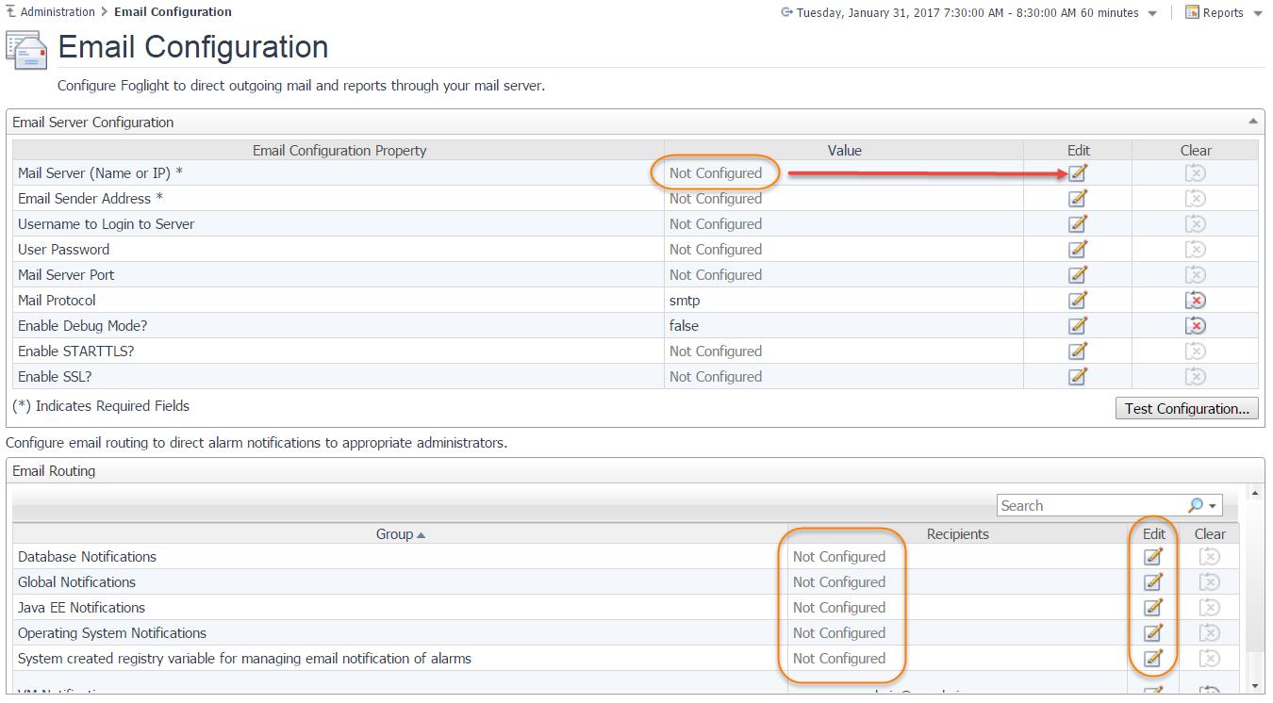Image resolution: width=1273 pixels, height=703 pixels.
Task: Go to Administration in the breadcrumb
Action: click(x=58, y=12)
